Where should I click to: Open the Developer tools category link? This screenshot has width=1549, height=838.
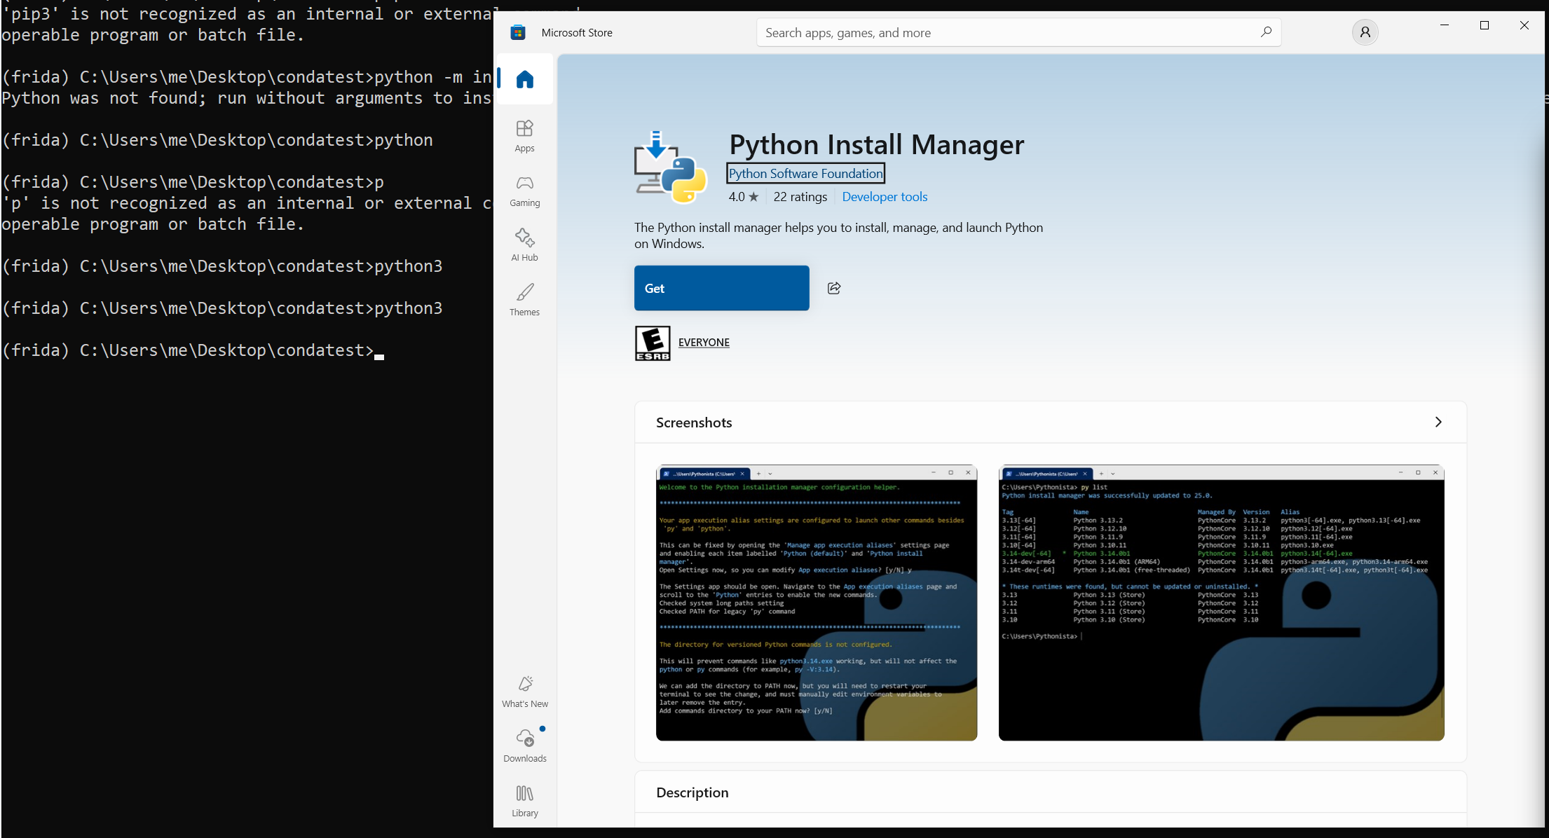pos(885,197)
